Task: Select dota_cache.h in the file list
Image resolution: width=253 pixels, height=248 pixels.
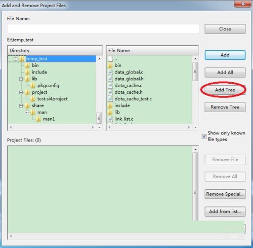Action: point(129,92)
